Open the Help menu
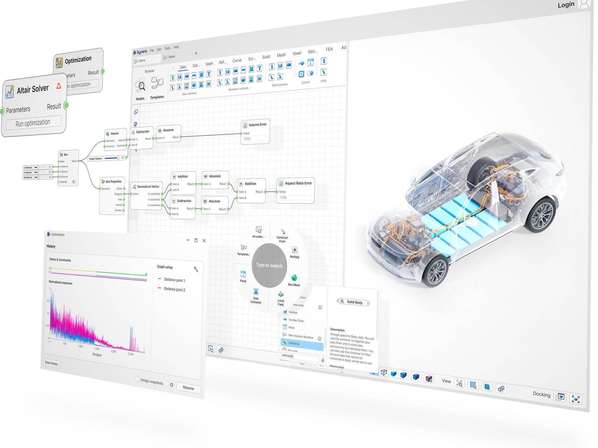This screenshot has height=448, width=598. pyautogui.click(x=176, y=47)
